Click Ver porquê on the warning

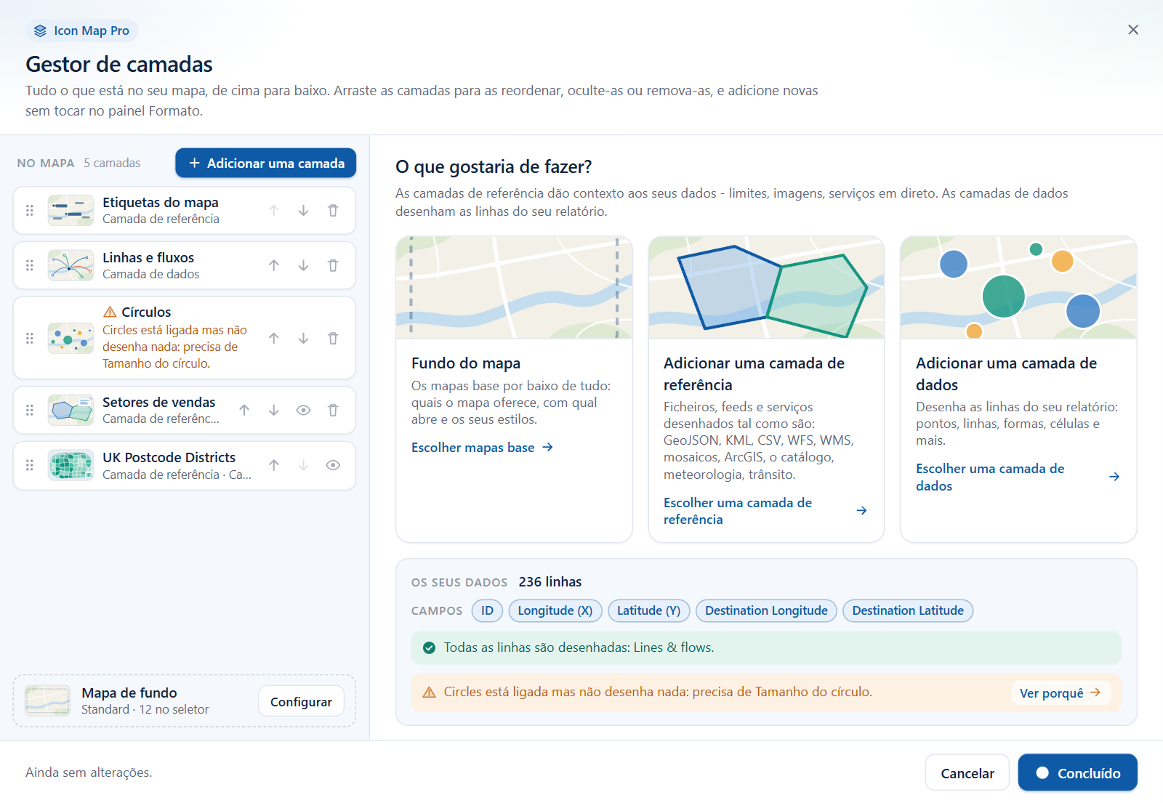click(1060, 693)
